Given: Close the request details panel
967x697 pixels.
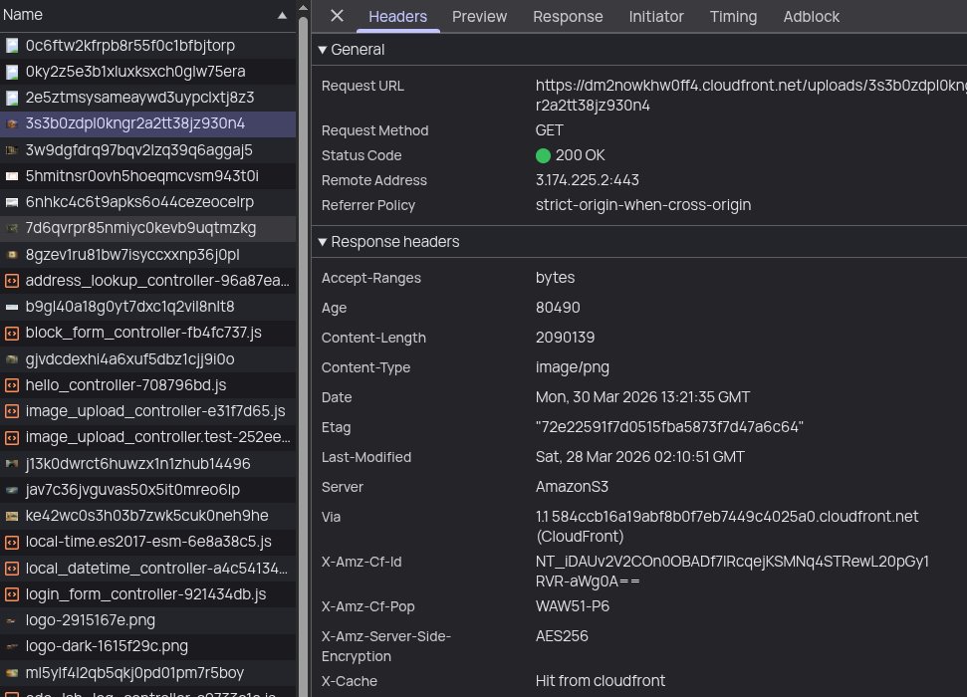Looking at the screenshot, I should tap(337, 15).
